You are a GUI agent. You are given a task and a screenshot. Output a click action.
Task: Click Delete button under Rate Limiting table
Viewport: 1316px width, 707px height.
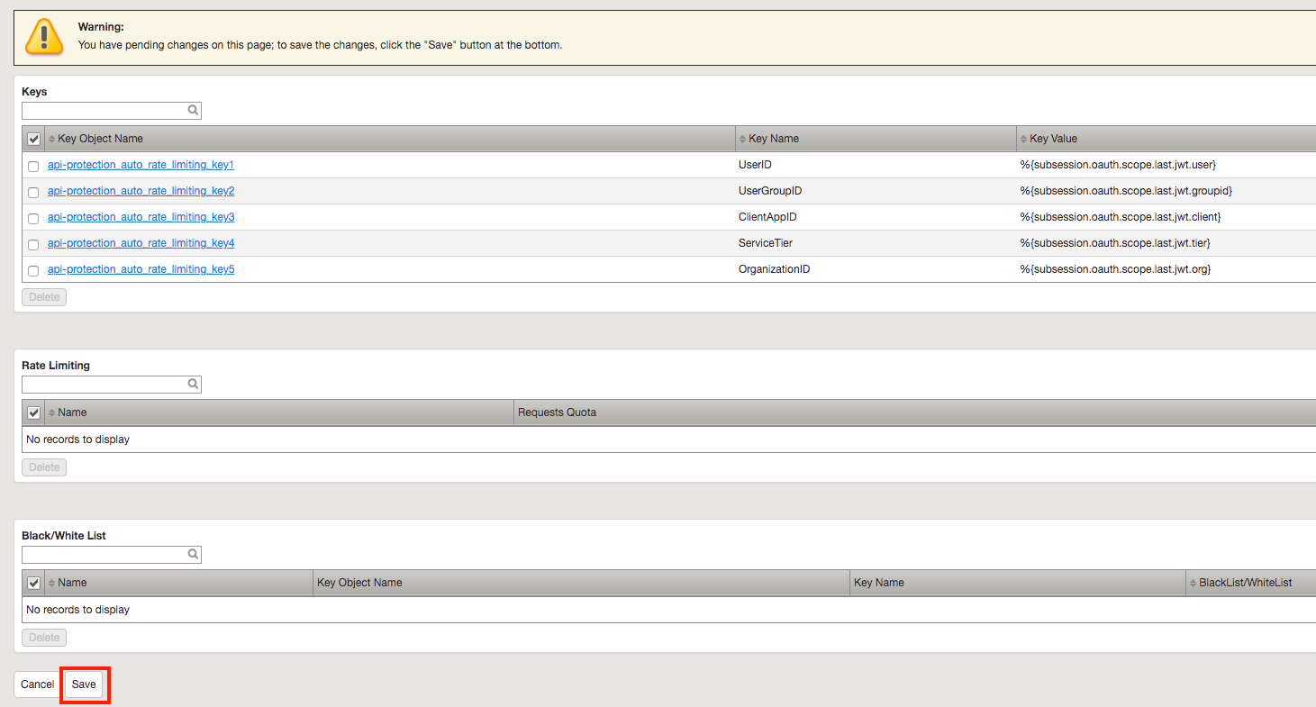(44, 467)
